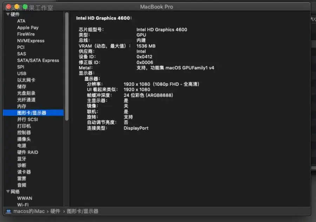Select Wi-Fi under 网络
The height and width of the screenshot is (222, 316).
click(23, 205)
